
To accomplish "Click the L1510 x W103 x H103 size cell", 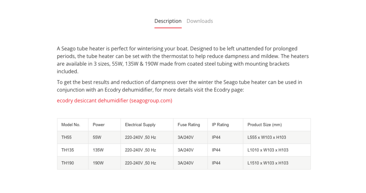I will [x=277, y=163].
